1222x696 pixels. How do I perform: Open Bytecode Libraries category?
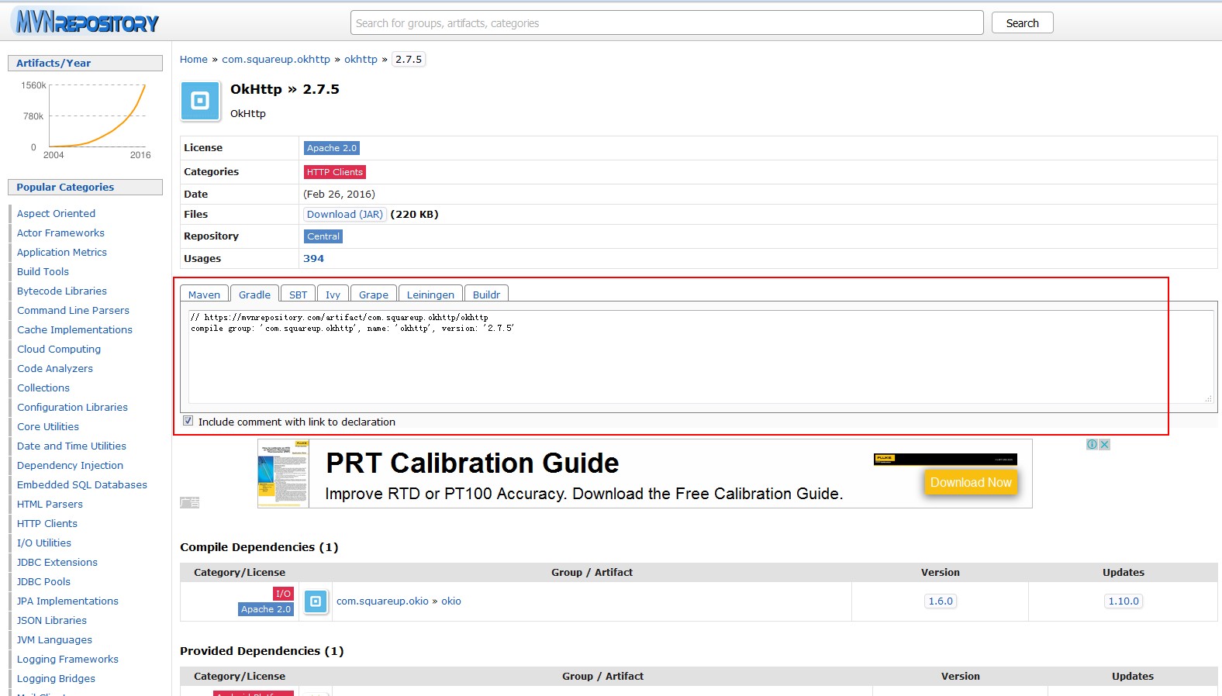click(x=62, y=291)
